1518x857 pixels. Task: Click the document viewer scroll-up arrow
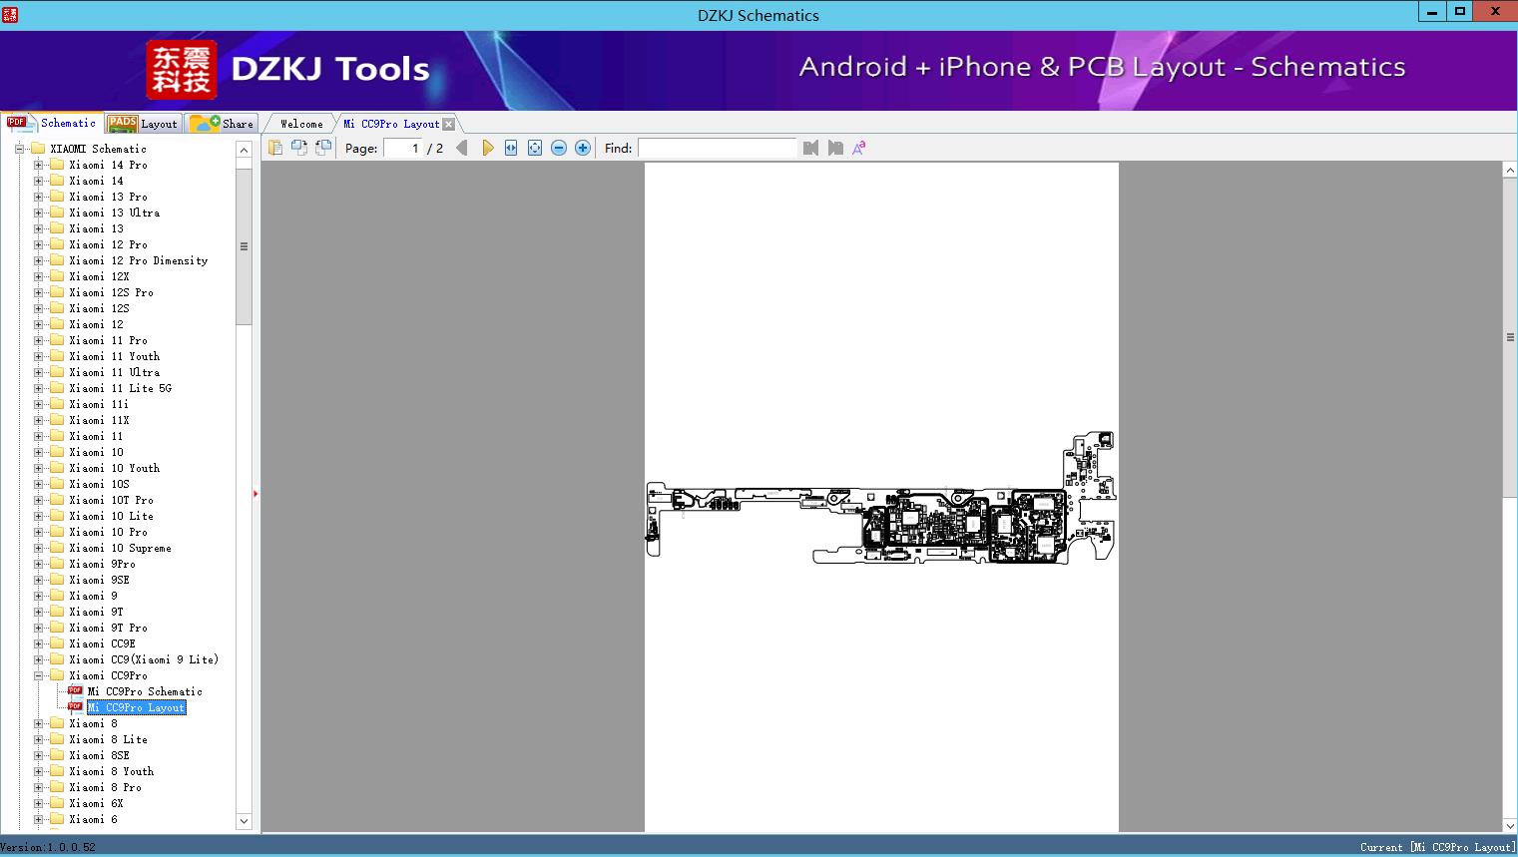1510,171
